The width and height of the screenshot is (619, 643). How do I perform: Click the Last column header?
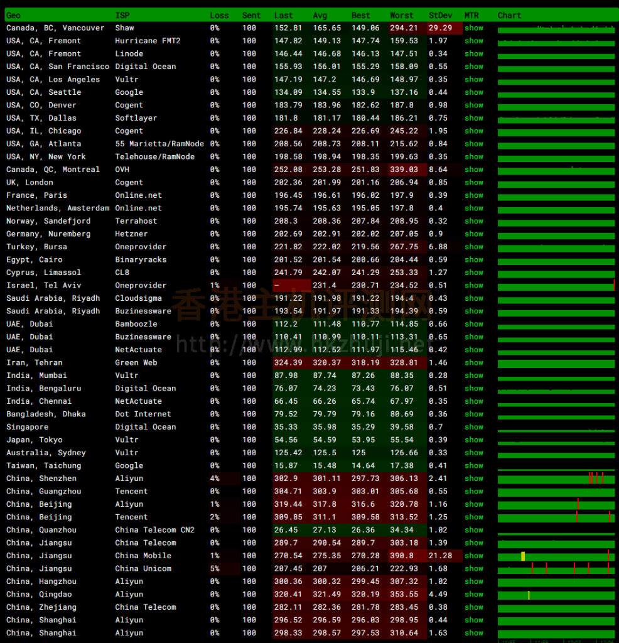pos(284,16)
